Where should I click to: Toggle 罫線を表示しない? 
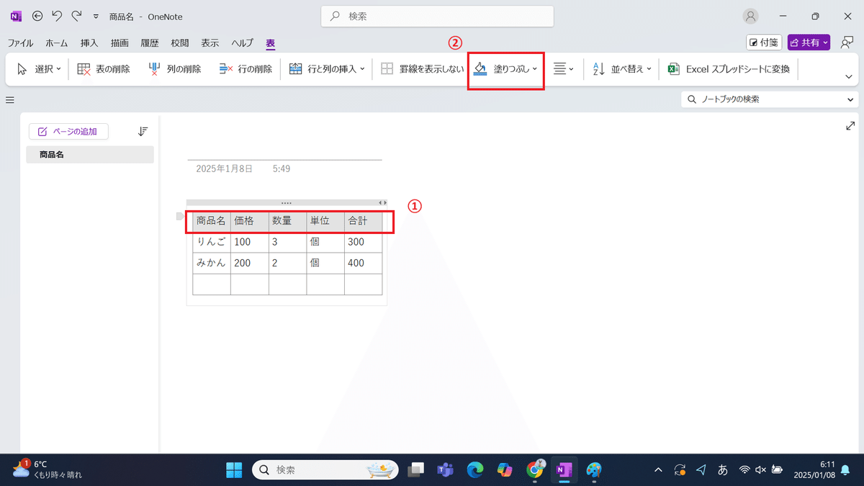click(x=422, y=69)
